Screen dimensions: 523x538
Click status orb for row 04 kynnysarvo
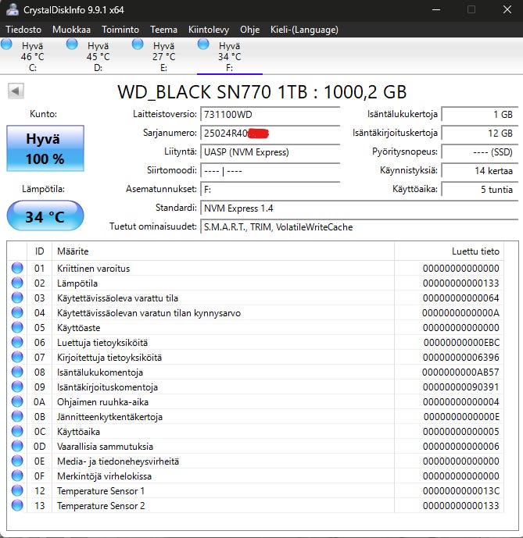click(x=17, y=312)
